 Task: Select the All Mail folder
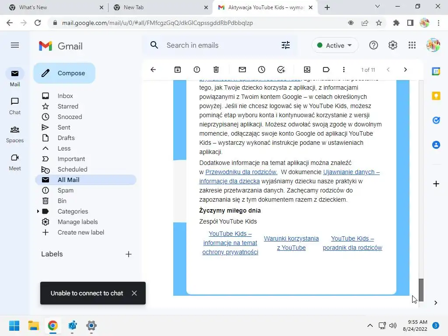pyautogui.click(x=86, y=180)
